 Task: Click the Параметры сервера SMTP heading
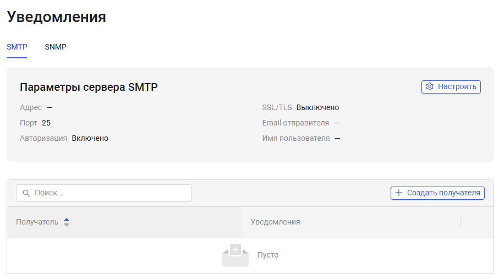point(89,87)
